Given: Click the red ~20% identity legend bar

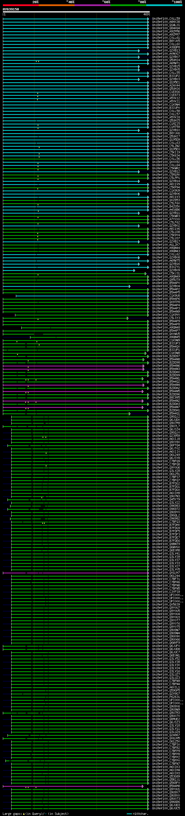Looking at the screenshot, I should click(21, 5).
